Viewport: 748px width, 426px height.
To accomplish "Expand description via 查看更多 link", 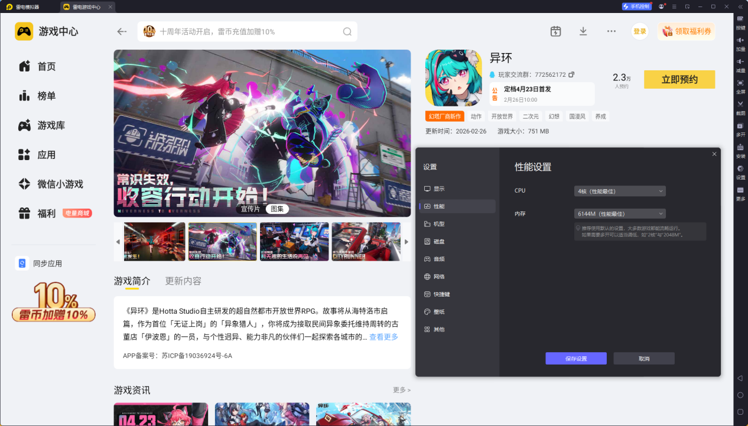I will click(383, 337).
